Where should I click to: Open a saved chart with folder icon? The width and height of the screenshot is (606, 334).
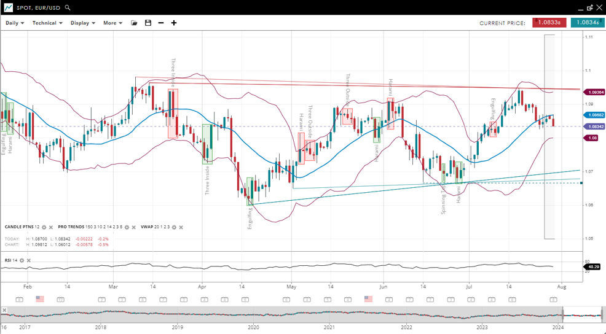[x=134, y=23]
